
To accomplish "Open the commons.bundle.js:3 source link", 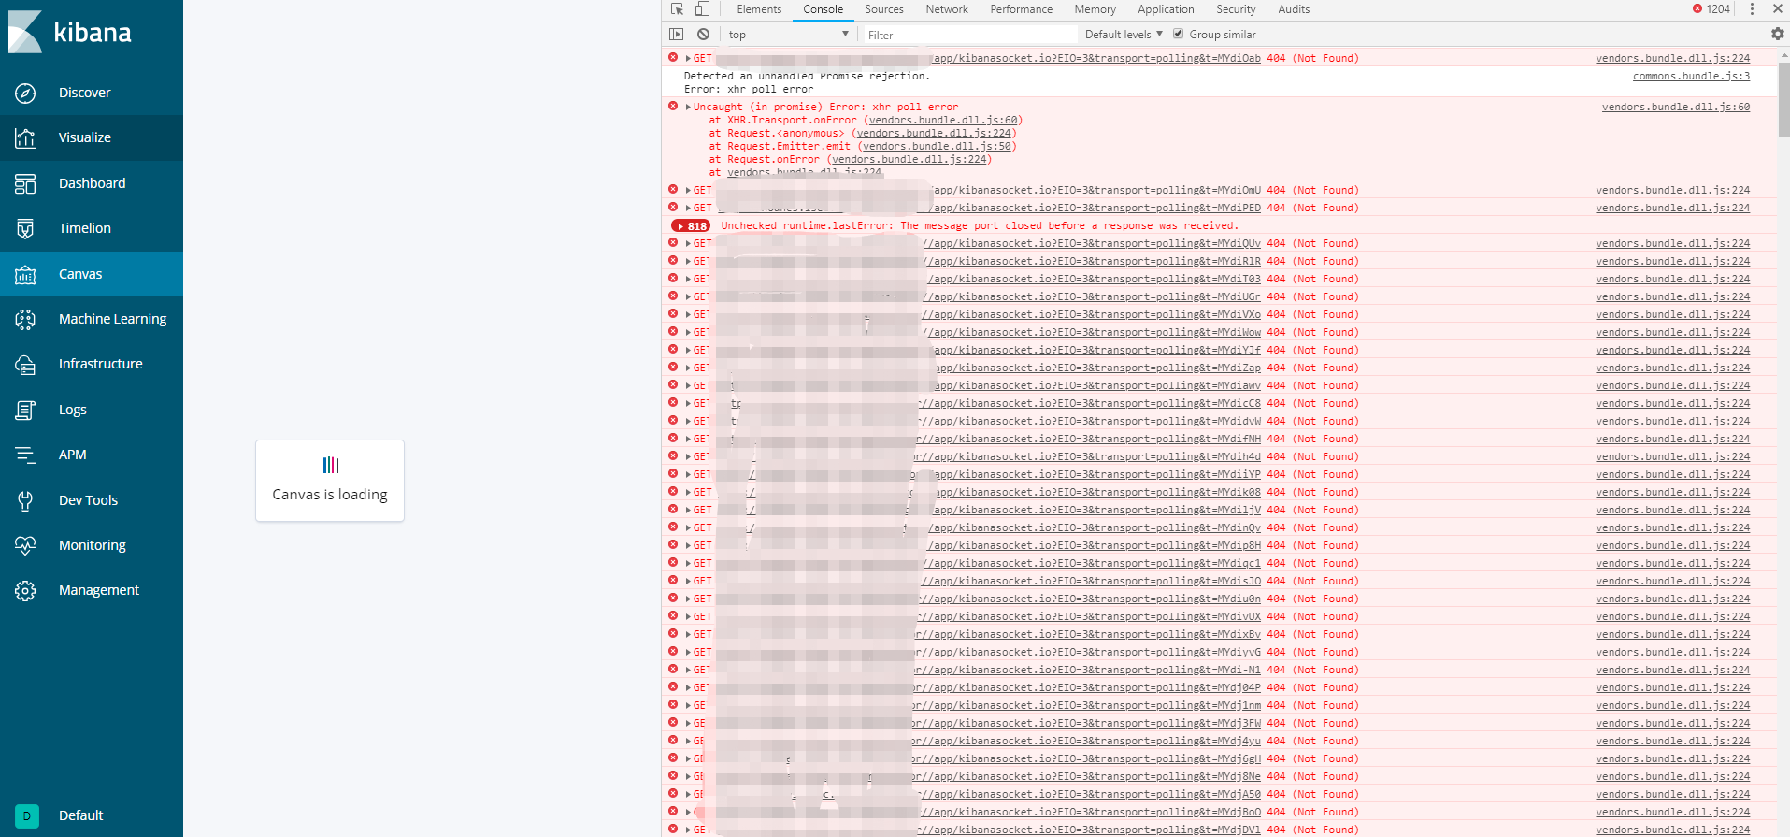I will [1691, 76].
